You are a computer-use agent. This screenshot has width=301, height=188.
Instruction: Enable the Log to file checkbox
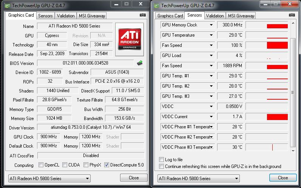pos(161,159)
